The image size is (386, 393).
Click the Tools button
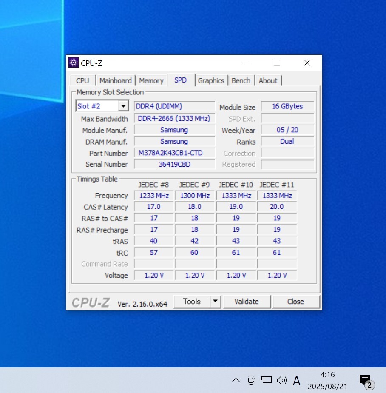(192, 302)
